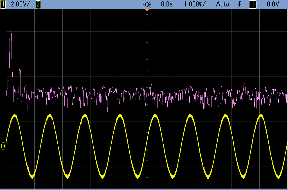Change the Auto trigger mode

coord(222,4)
